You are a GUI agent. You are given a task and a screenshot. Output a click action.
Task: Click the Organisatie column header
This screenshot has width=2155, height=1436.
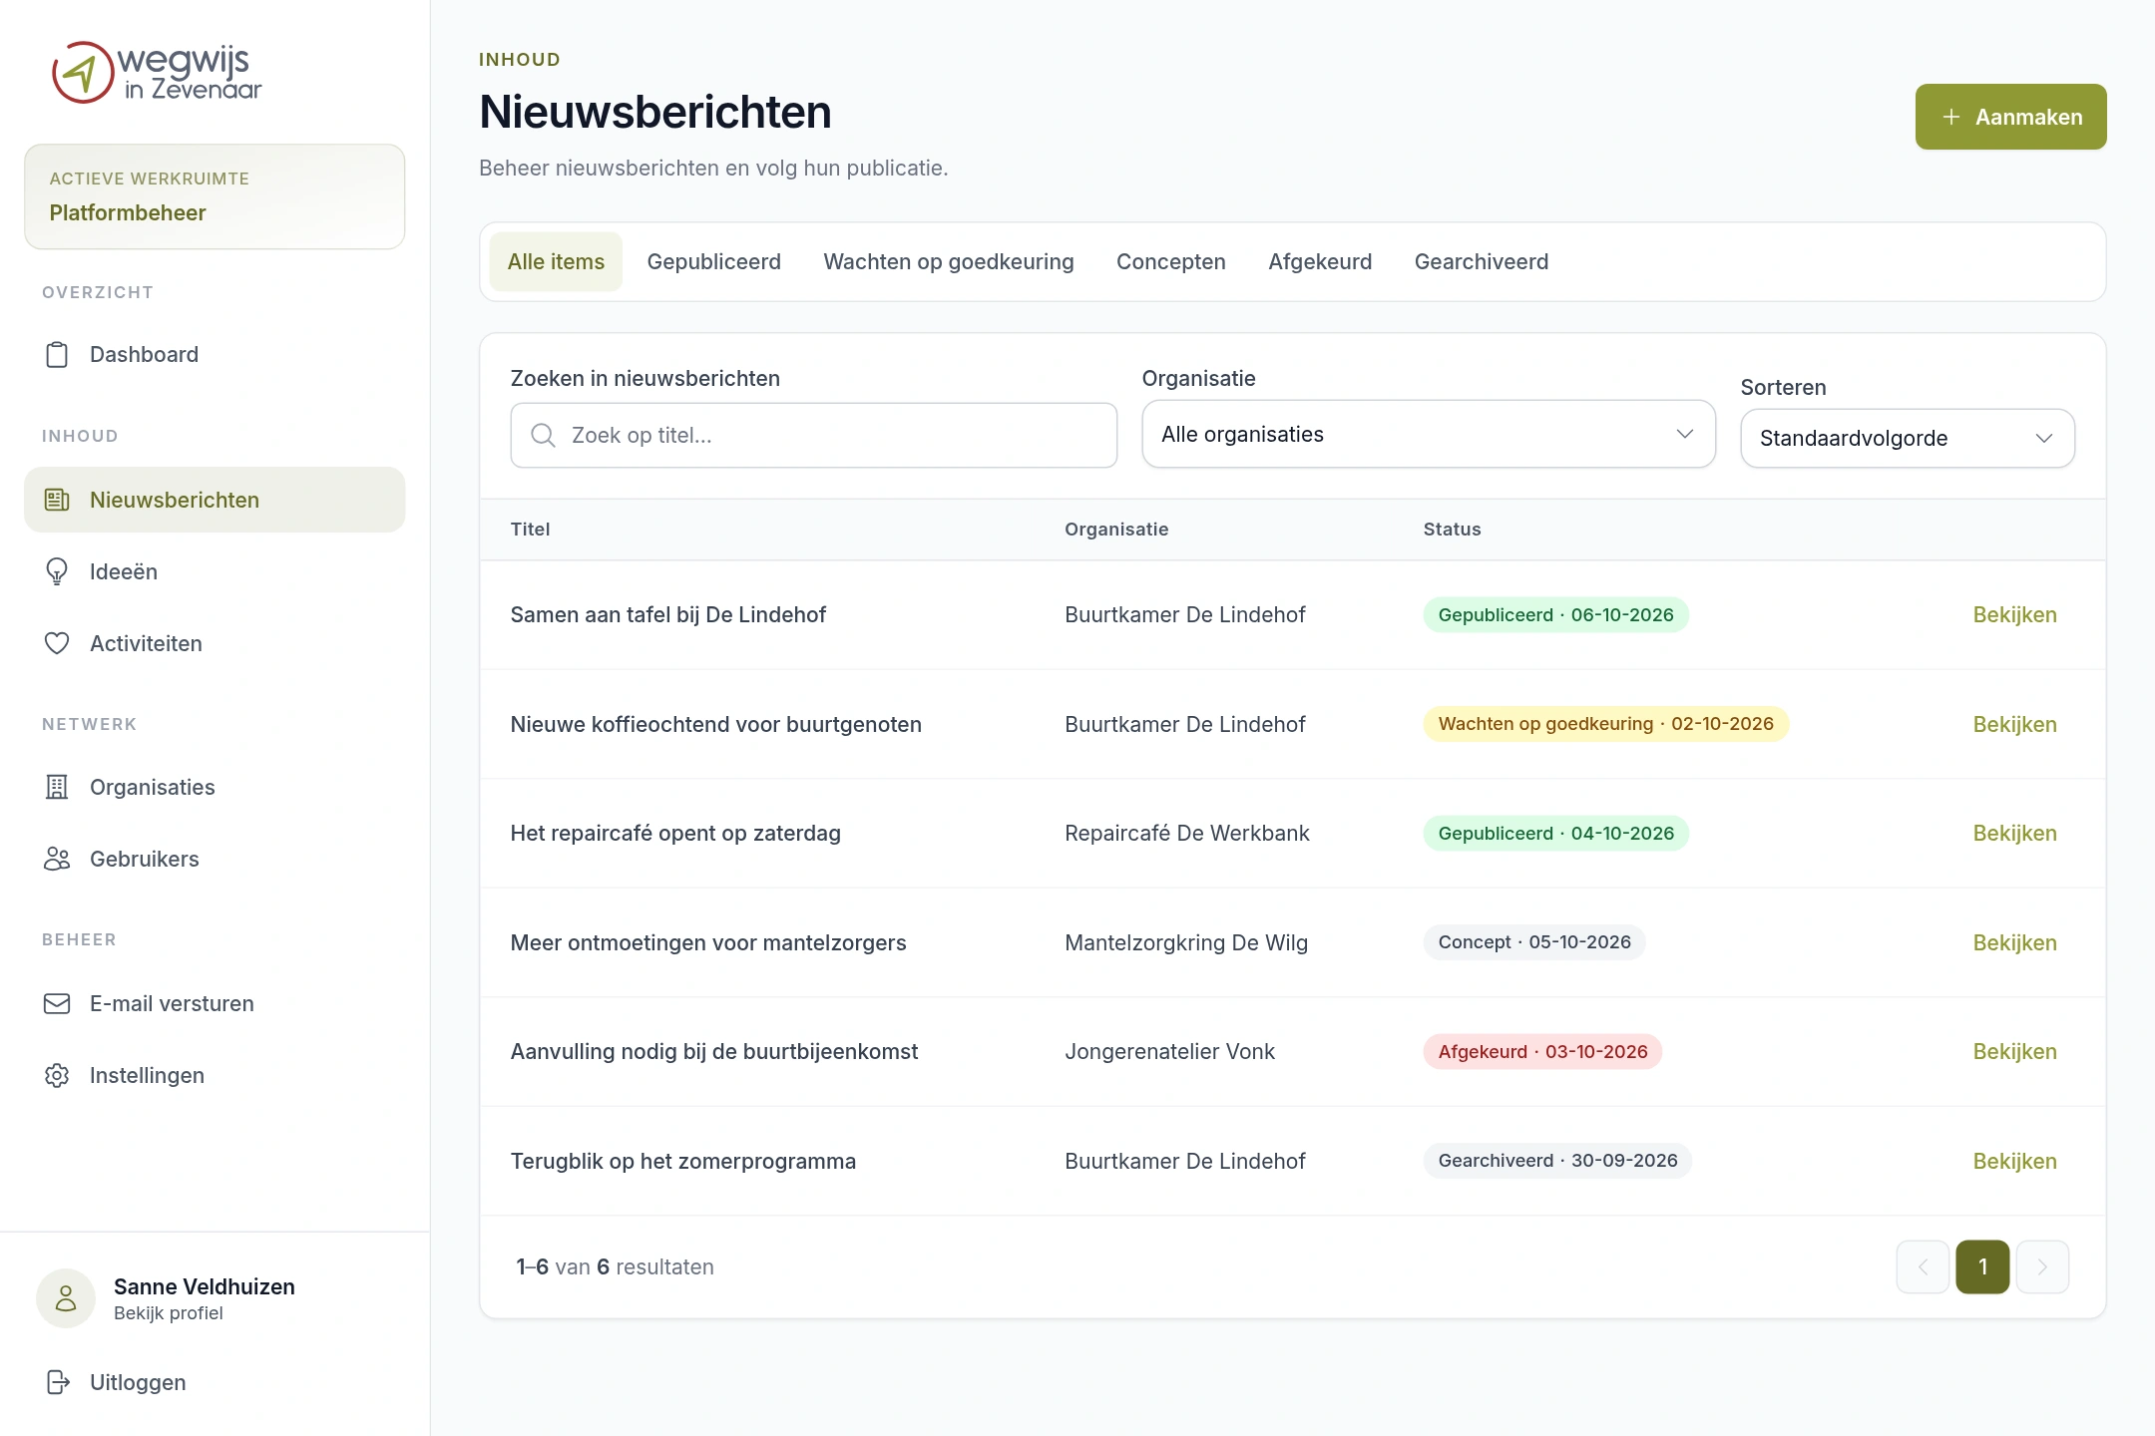(1116, 530)
